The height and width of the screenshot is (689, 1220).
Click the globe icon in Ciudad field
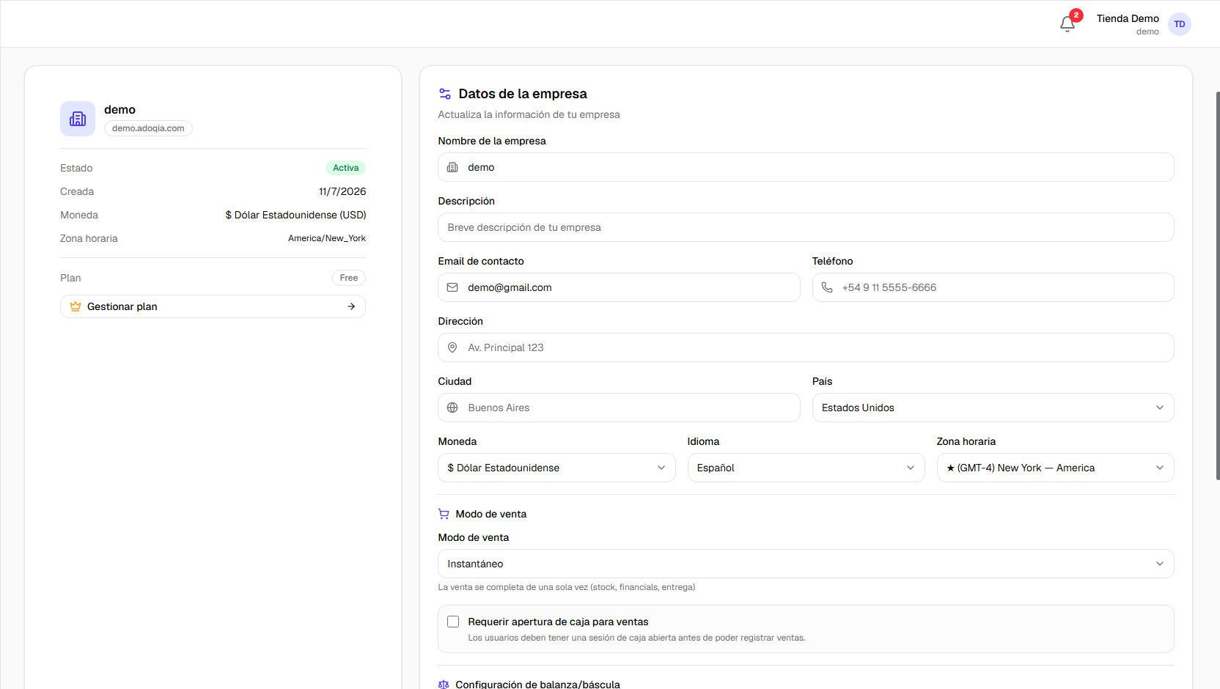click(452, 408)
